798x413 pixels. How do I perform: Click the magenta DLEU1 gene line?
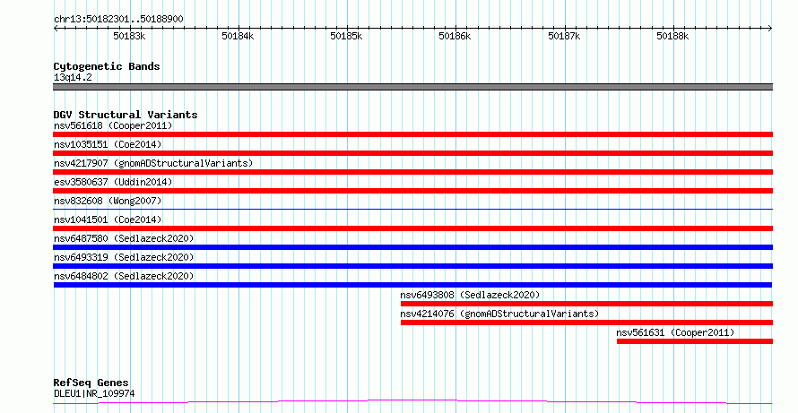tap(412, 402)
